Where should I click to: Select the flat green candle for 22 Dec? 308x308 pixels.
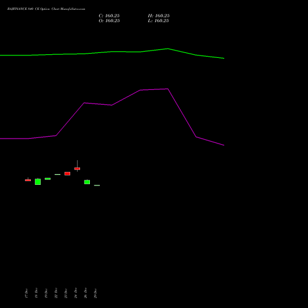(x=57, y=174)
